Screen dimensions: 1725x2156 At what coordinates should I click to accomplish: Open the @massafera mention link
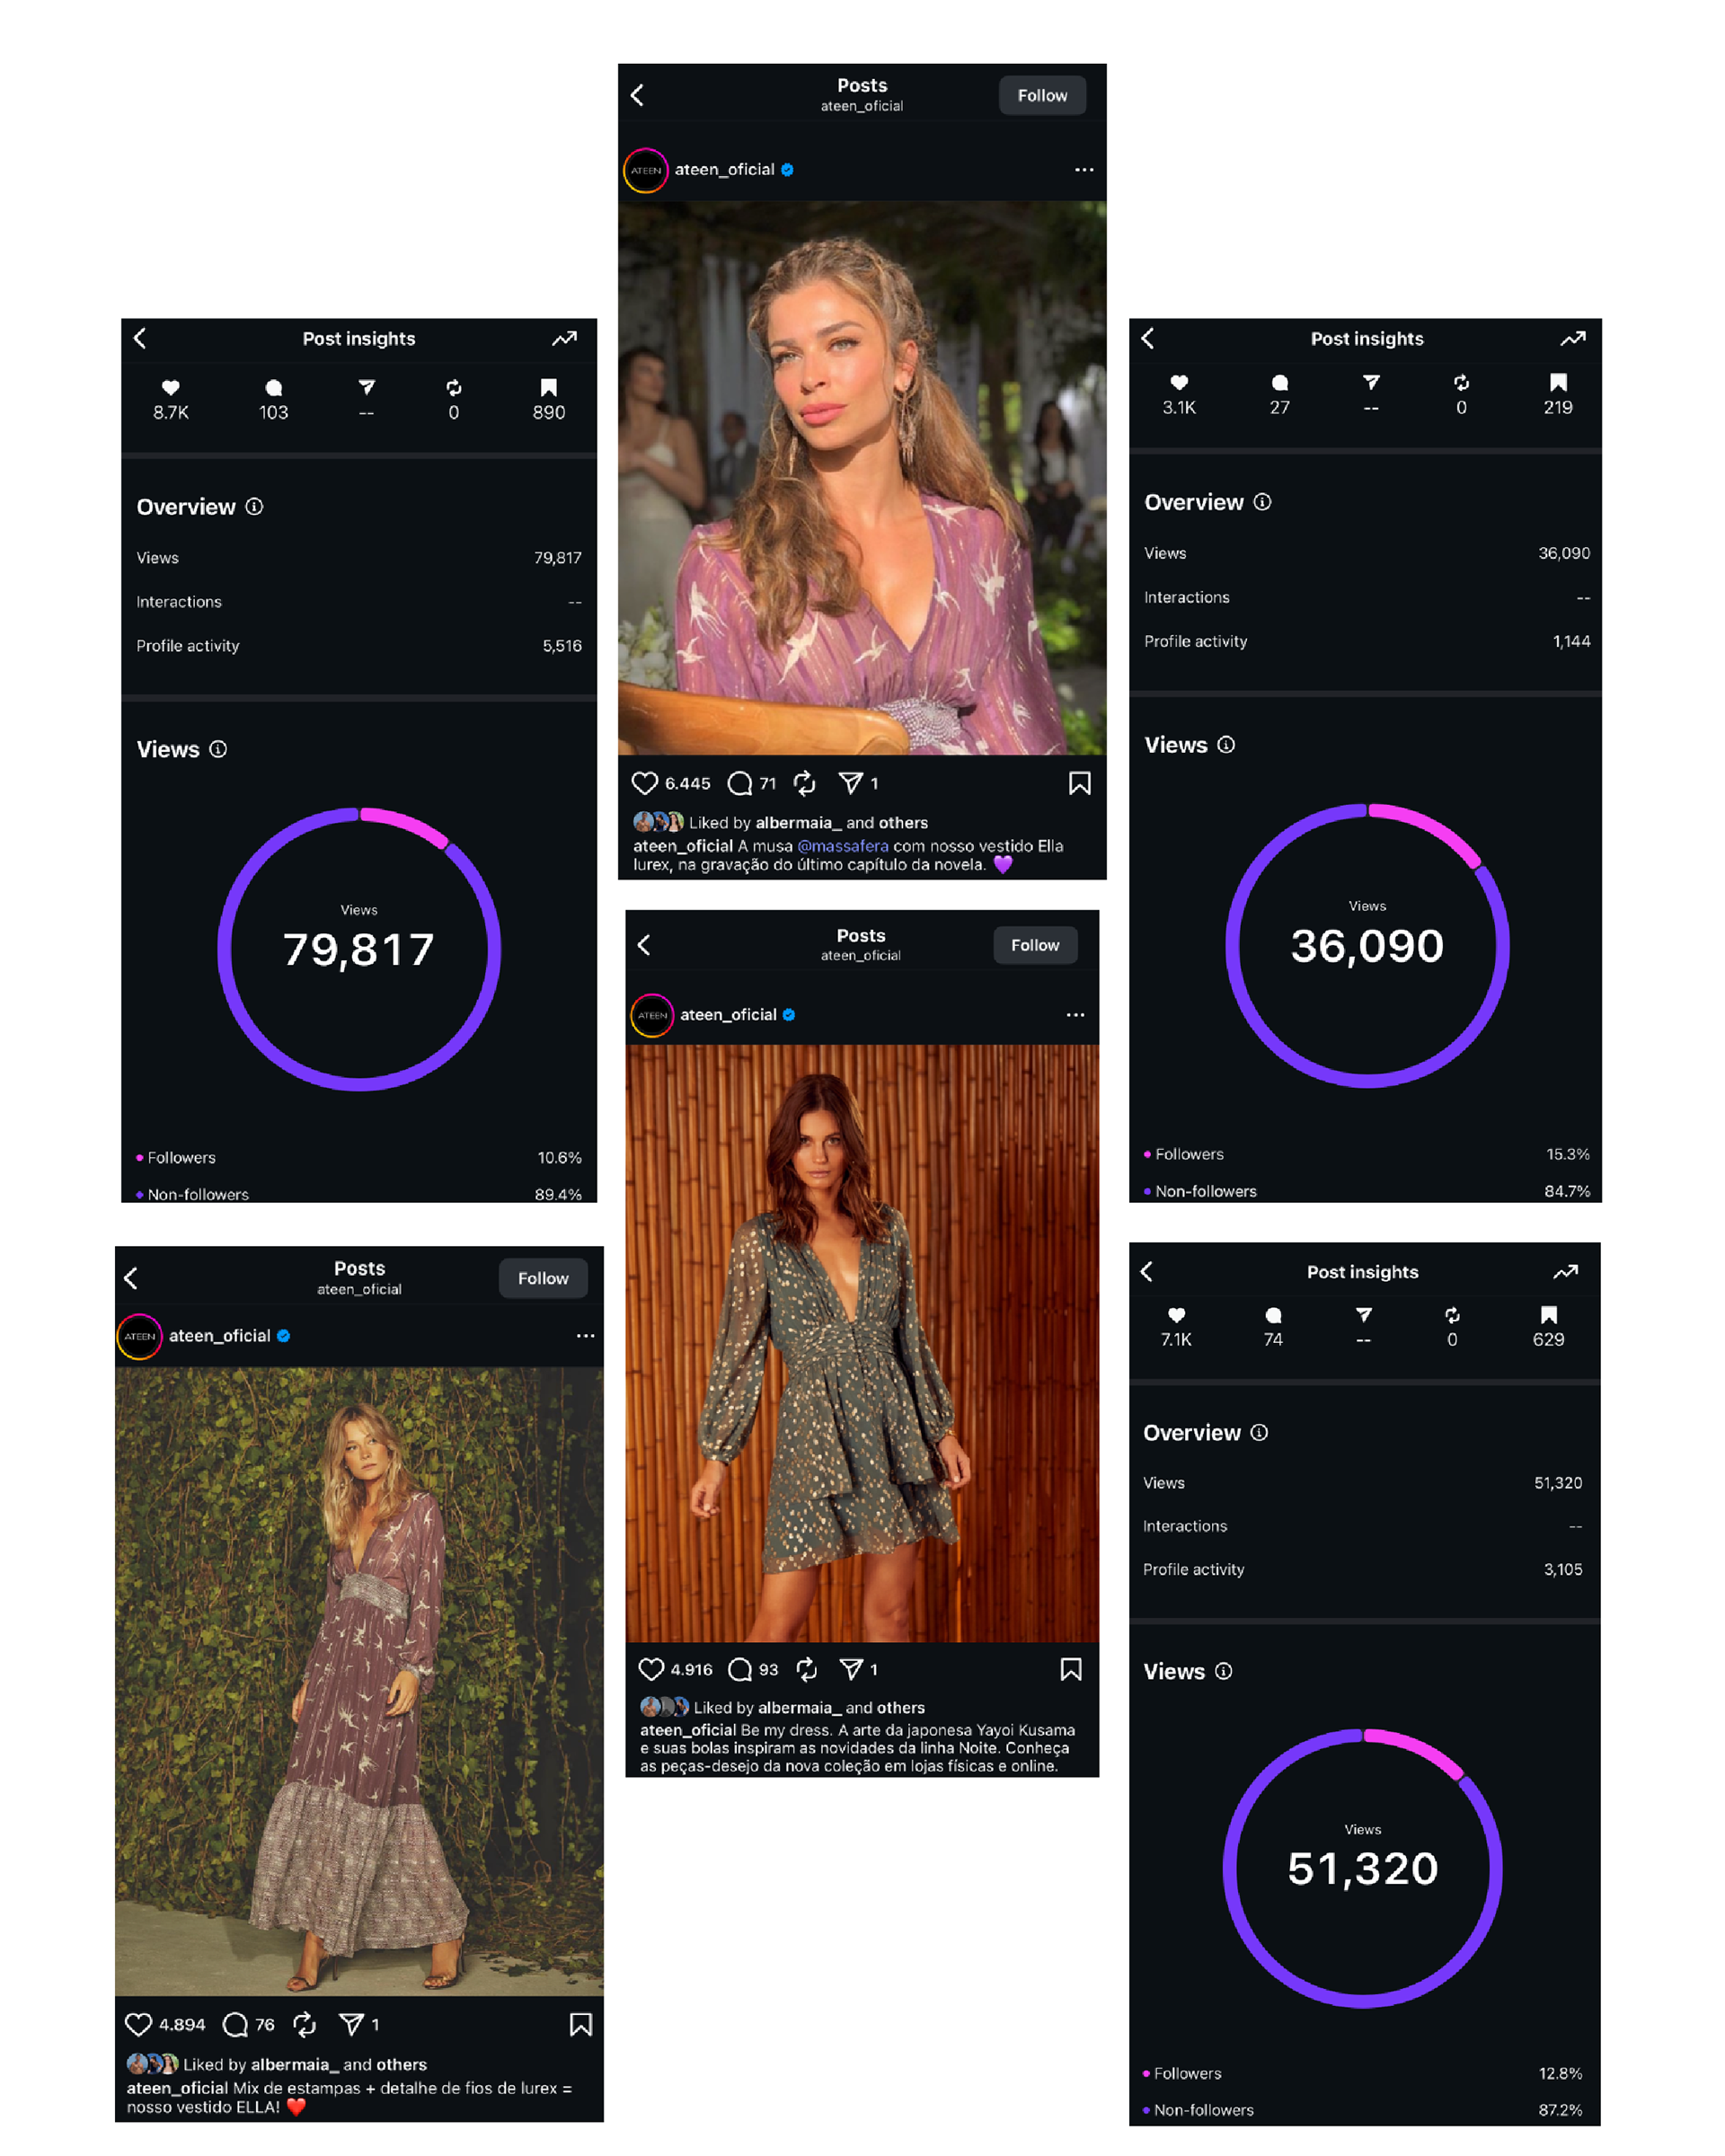click(x=842, y=846)
